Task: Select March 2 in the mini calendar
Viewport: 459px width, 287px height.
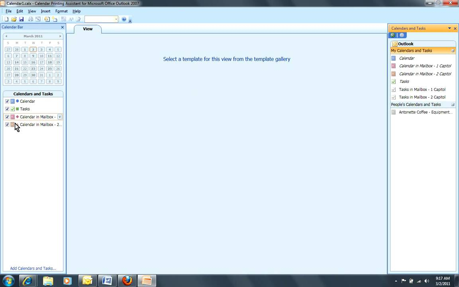Action: click(33, 49)
